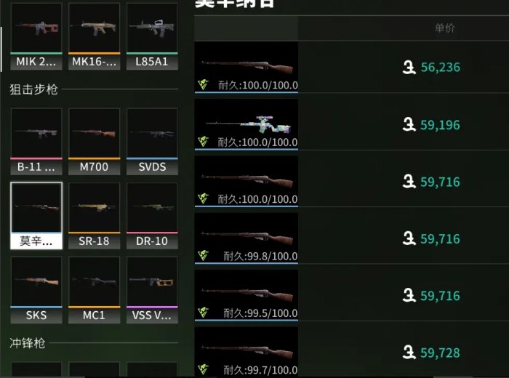
Task: Select the 56,236 priced listing
Action: tap(351, 67)
